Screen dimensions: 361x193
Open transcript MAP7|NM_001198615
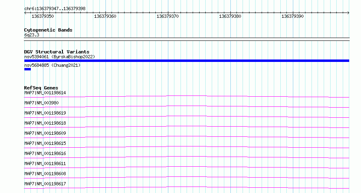click(45, 143)
